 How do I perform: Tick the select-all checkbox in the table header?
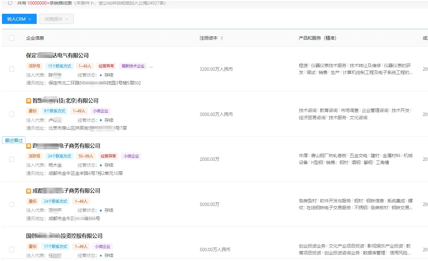pos(12,38)
